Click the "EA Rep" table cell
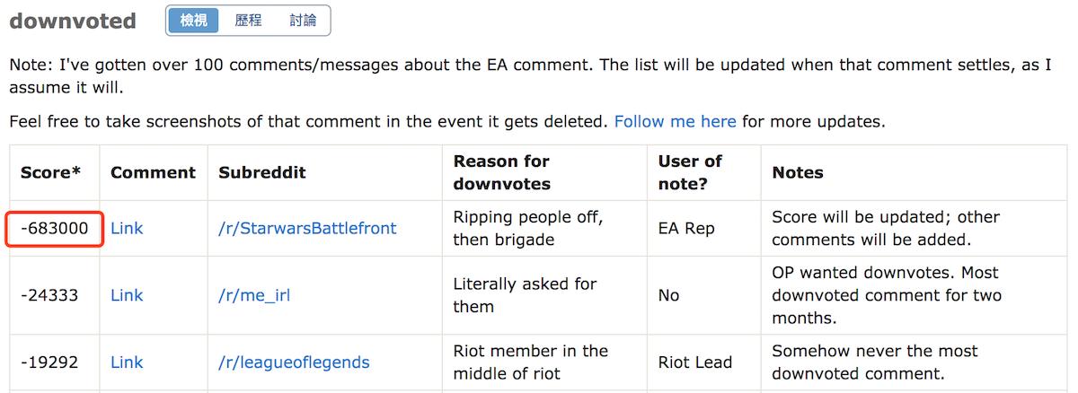This screenshot has height=393, width=1078. coord(686,229)
